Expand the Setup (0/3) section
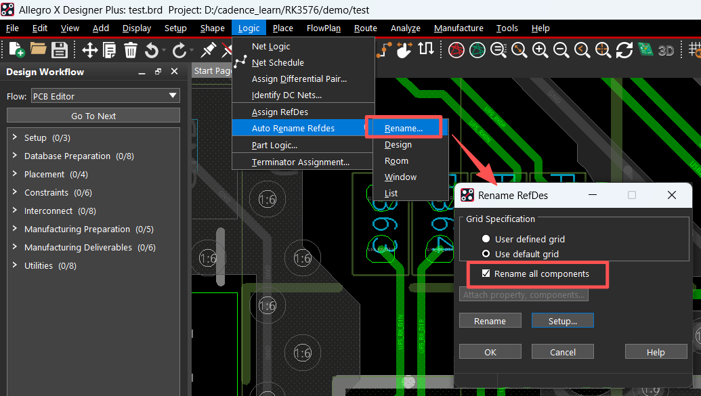The width and height of the screenshot is (701, 396). tap(15, 137)
